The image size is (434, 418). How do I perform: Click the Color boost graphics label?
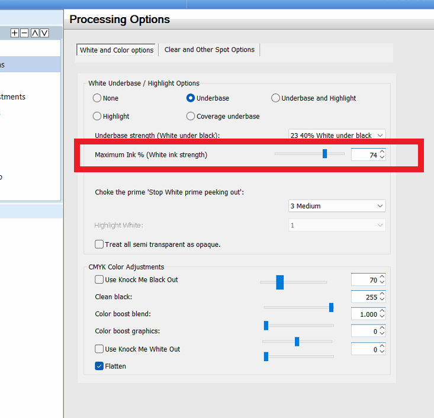(127, 331)
